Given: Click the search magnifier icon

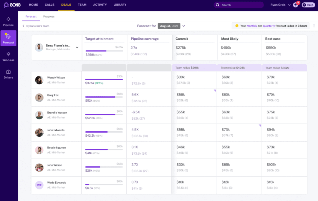Looking at the screenshot, I should point(218,5).
